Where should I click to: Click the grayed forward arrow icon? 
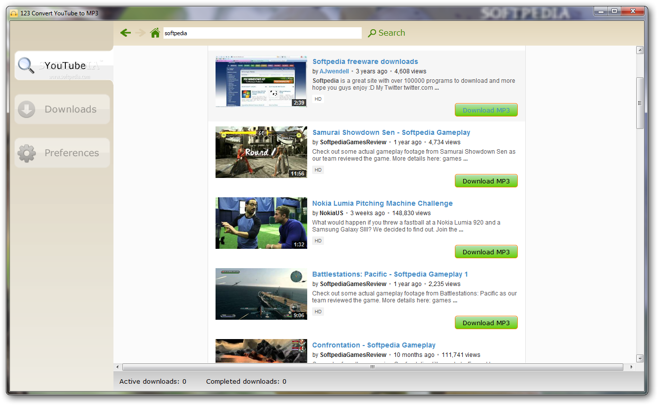pyautogui.click(x=141, y=33)
